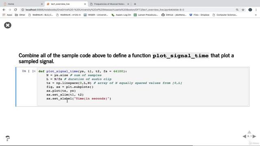Reload the current page
Screen dimensions: 260x146
[x=15, y=10]
